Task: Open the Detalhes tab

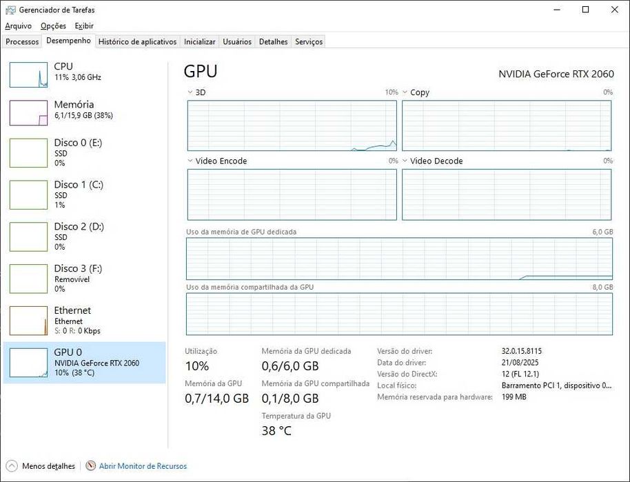Action: coord(273,41)
